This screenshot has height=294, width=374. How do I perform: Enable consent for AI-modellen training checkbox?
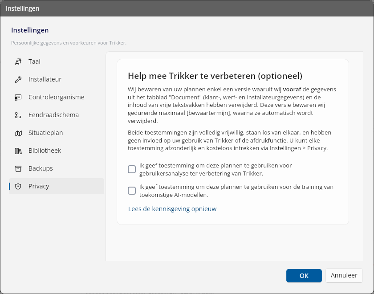point(132,191)
